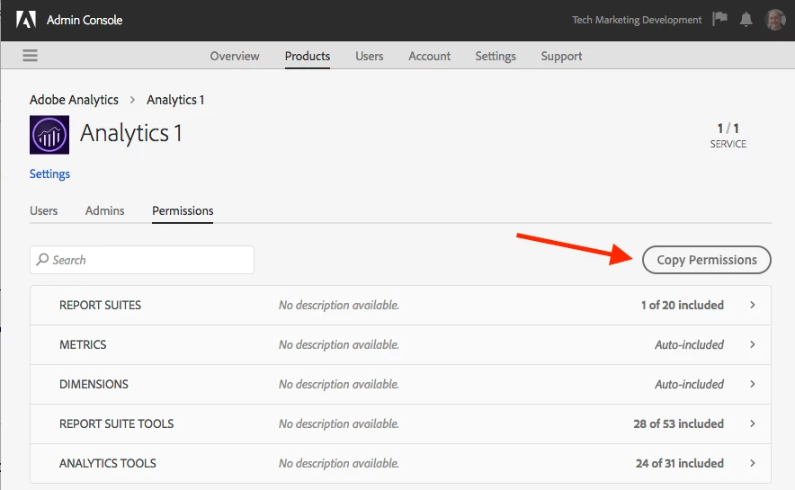Select the DIMENSIONS label

point(94,384)
